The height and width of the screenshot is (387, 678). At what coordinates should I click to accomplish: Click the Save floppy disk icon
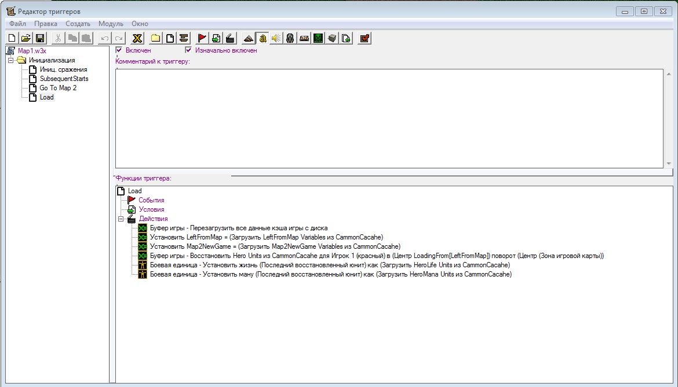pyautogui.click(x=40, y=38)
